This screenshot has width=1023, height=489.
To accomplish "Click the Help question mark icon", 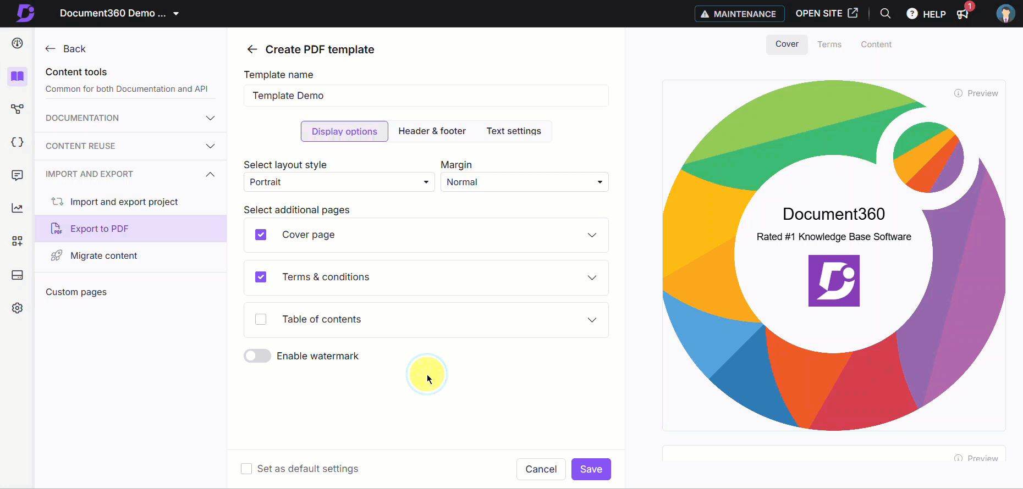I will 912,14.
